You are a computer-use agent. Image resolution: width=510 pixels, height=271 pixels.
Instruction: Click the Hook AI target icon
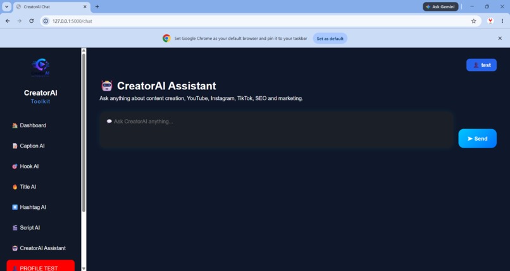pos(15,167)
